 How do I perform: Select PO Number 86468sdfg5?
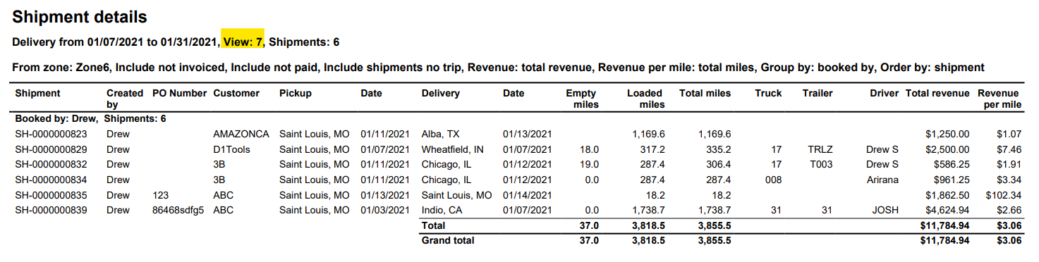point(178,210)
